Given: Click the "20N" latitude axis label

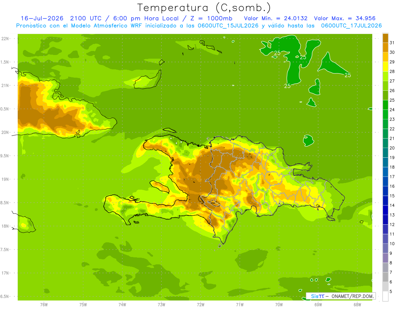Looking at the screenshot, I should (x=5, y=132).
